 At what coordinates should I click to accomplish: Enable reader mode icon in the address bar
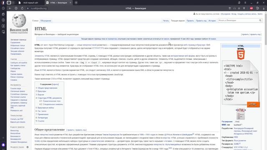(x=239, y=8)
